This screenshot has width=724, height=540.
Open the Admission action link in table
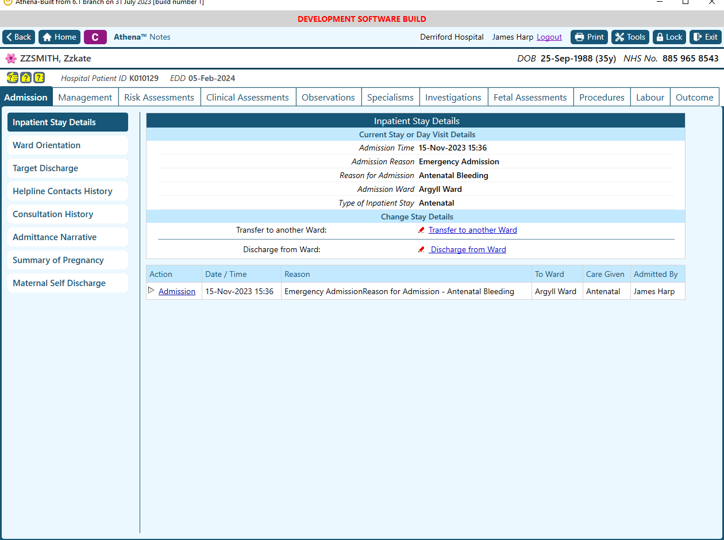tap(177, 291)
